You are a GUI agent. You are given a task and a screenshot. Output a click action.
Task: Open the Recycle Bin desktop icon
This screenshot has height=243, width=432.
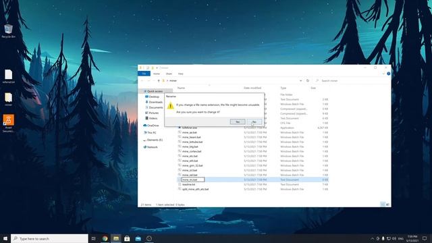tap(8, 31)
